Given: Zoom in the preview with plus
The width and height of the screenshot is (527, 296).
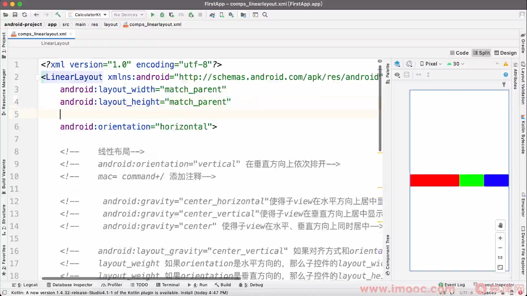Looking at the screenshot, I should point(500,238).
